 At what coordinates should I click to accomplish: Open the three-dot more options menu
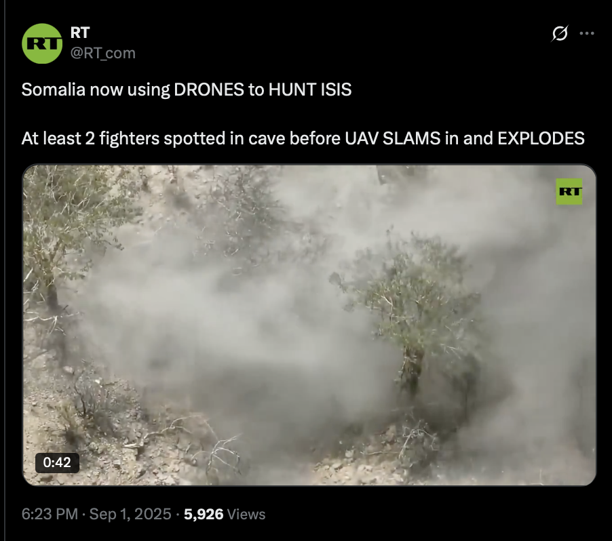pyautogui.click(x=587, y=33)
